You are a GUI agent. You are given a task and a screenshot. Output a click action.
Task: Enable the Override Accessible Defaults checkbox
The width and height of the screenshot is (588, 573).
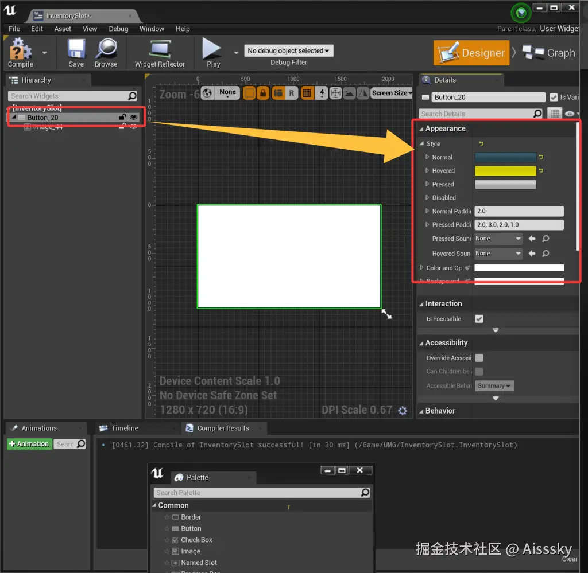tap(479, 358)
